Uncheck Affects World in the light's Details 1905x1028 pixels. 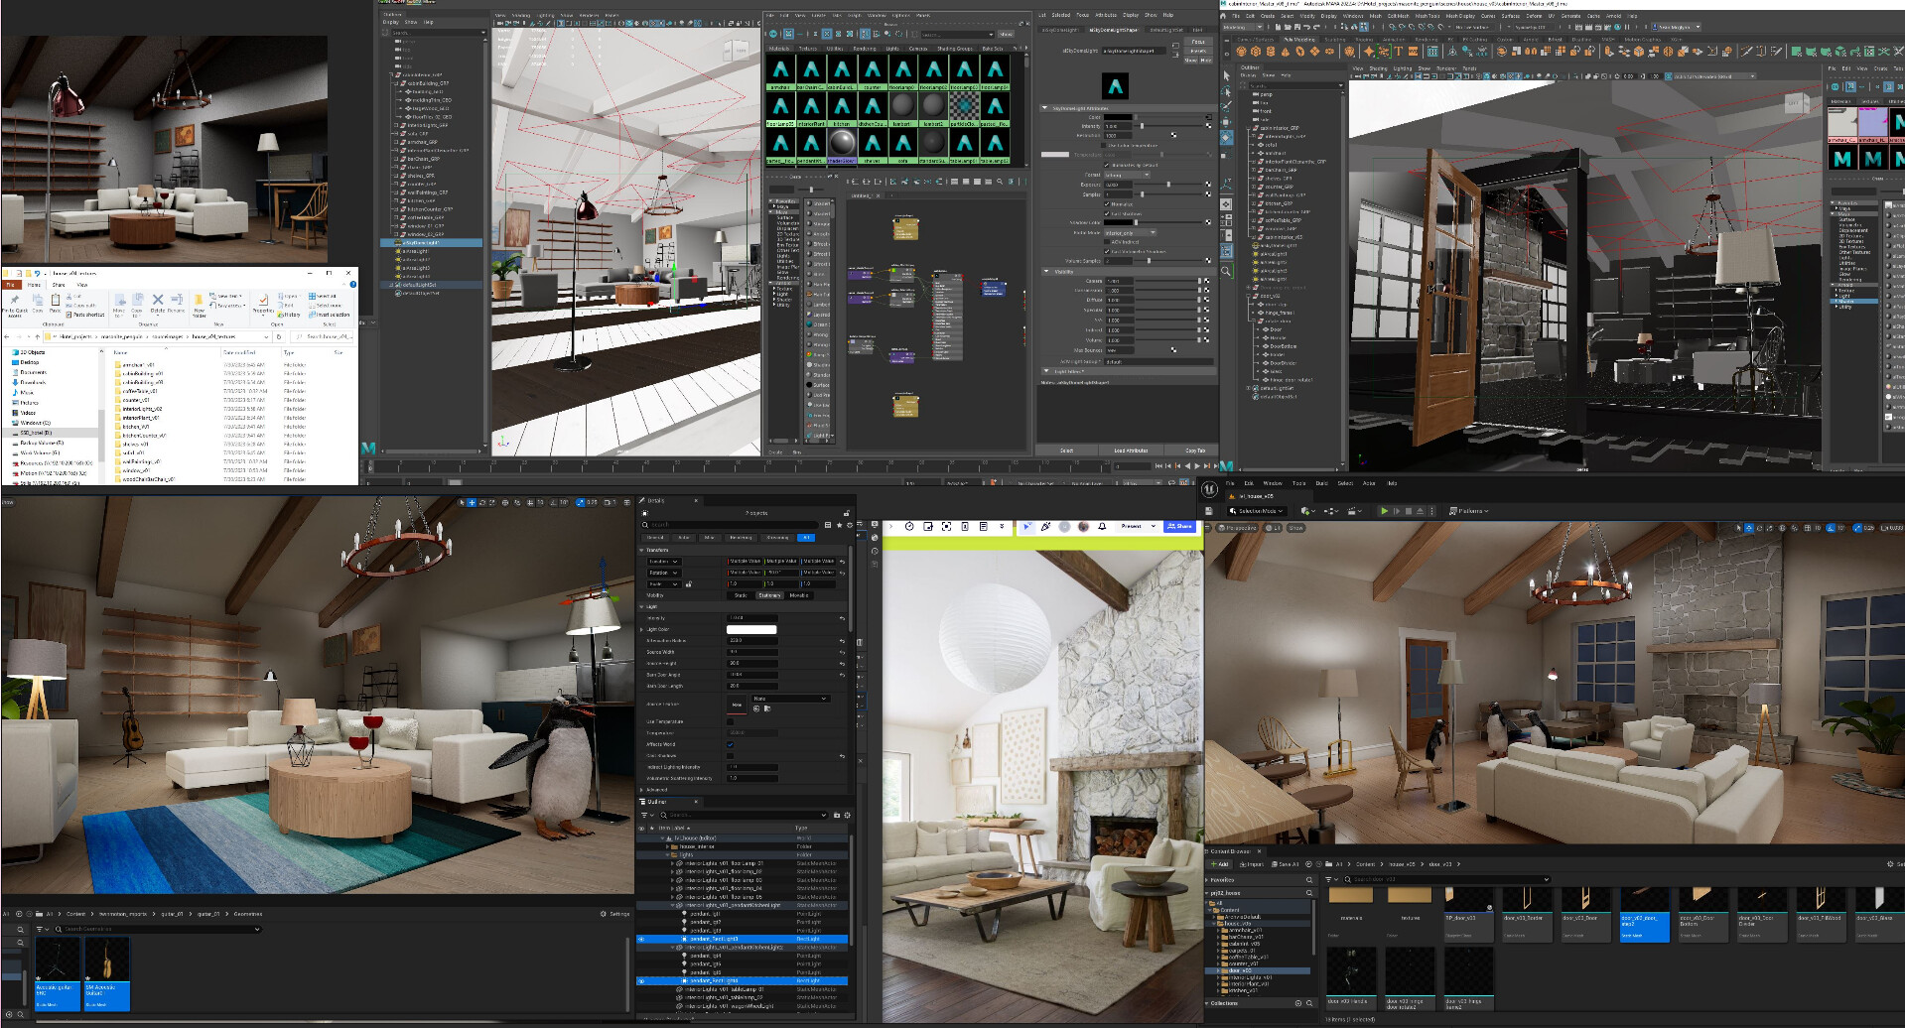click(x=730, y=744)
